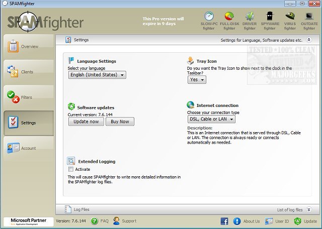The height and width of the screenshot is (229, 322).
Task: Click the 'List of log files' text
Action: click(x=290, y=210)
